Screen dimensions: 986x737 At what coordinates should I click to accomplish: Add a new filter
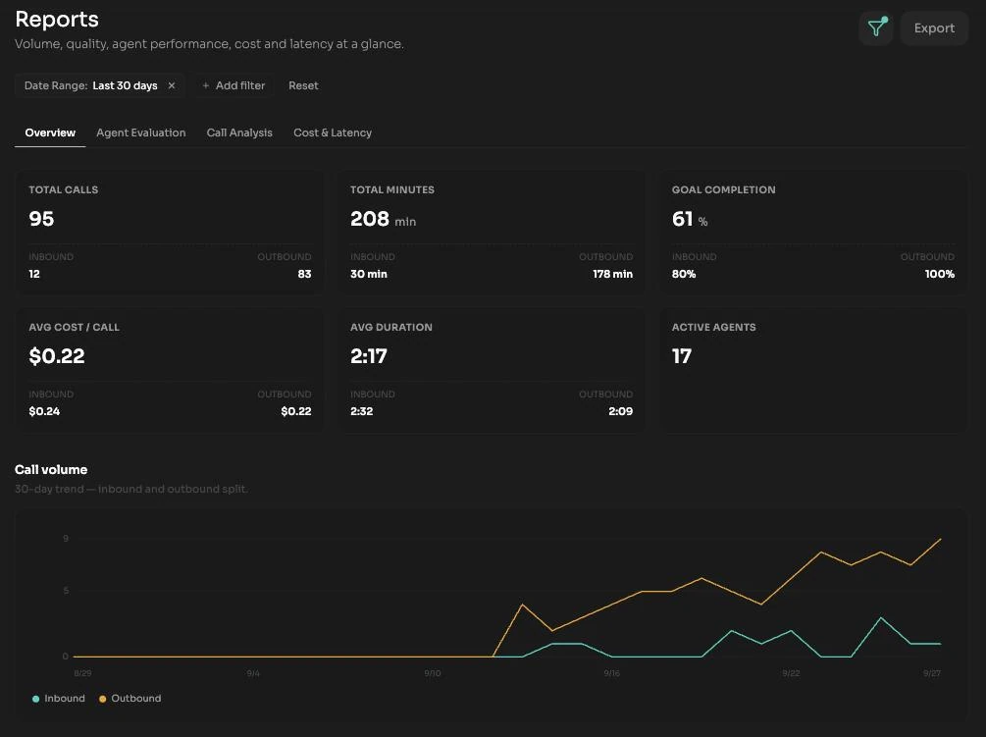tap(234, 85)
